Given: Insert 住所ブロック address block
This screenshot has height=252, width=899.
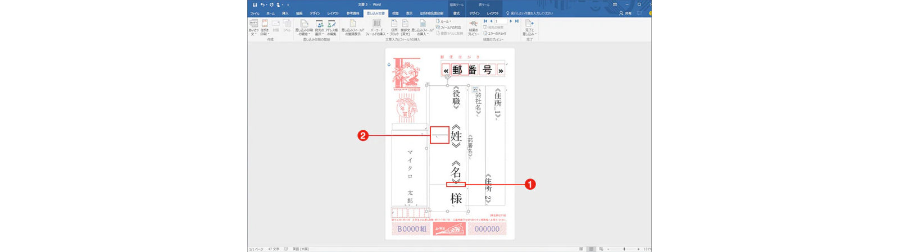Looking at the screenshot, I should [394, 28].
